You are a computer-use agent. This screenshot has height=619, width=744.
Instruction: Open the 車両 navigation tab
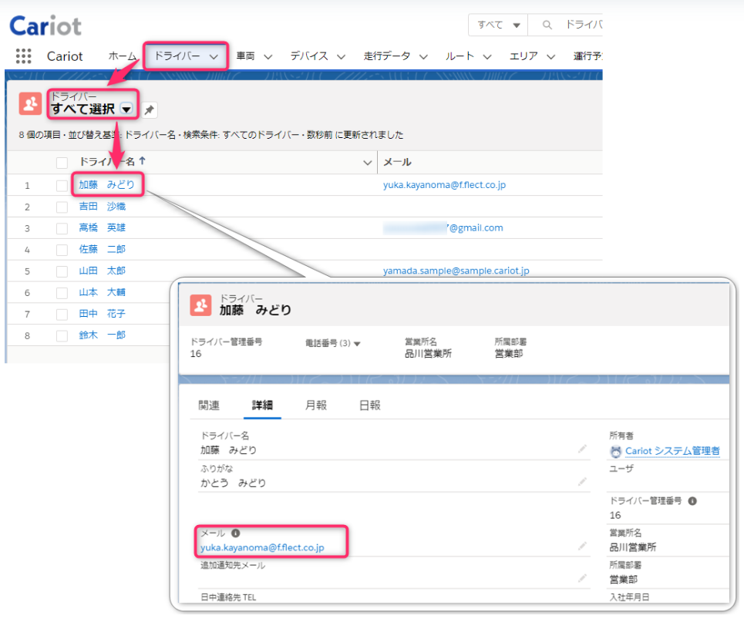click(246, 56)
